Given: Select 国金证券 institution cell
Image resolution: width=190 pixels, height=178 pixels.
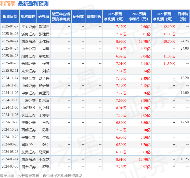Looking at the screenshot, I should click(x=29, y=167).
